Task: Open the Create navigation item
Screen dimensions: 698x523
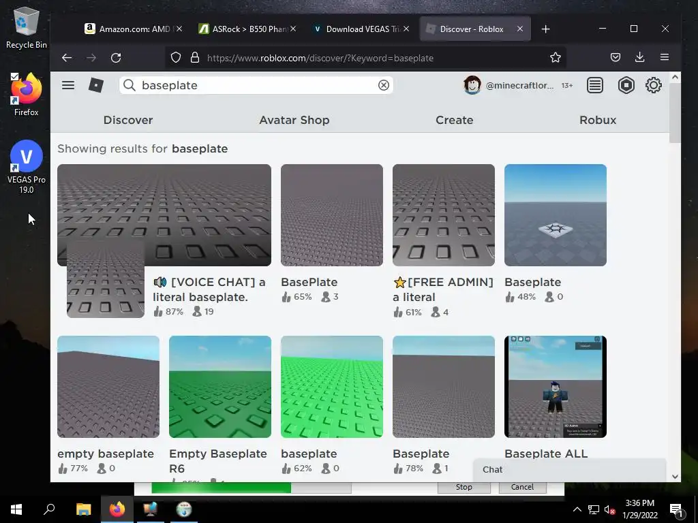Action: (x=454, y=120)
